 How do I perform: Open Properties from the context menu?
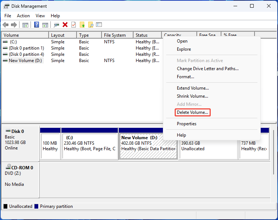click(x=212, y=124)
